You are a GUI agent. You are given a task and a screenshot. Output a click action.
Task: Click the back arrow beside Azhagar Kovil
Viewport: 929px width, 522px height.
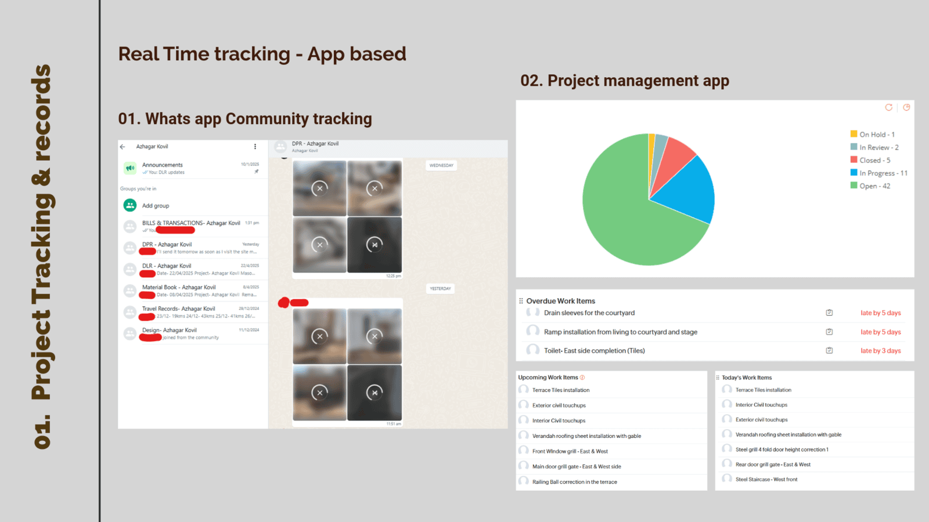(123, 147)
